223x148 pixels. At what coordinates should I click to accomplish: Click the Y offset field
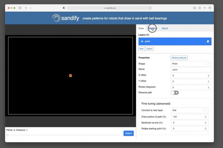[191, 82]
